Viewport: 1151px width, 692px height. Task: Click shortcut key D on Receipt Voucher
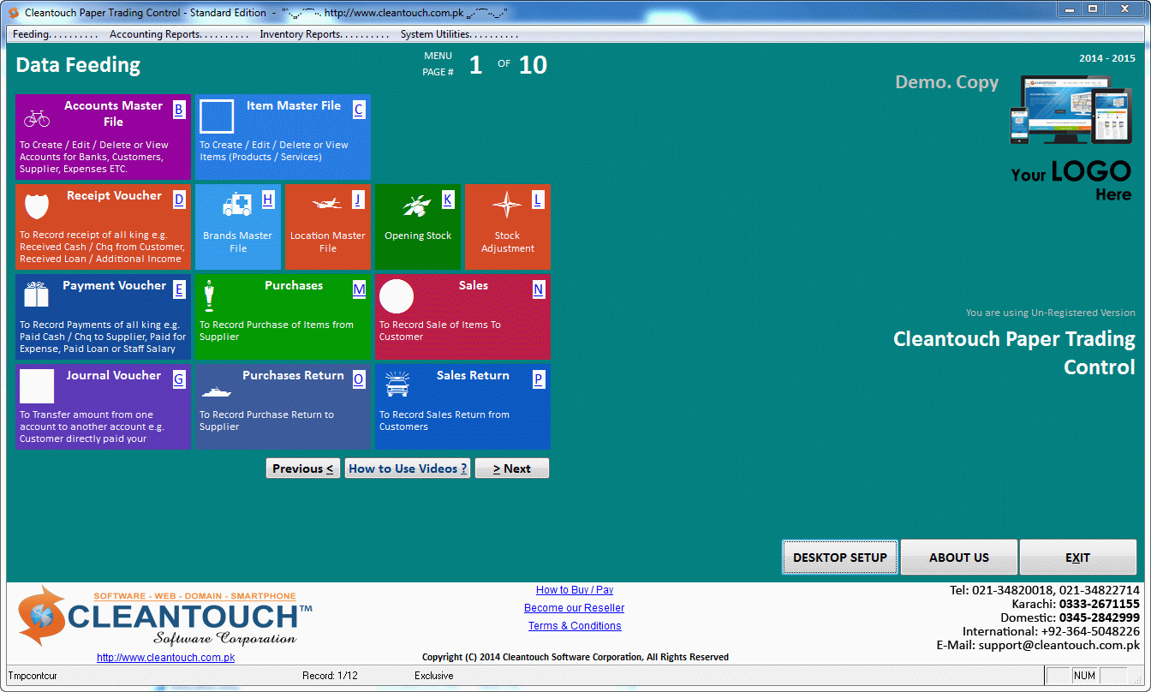tap(179, 200)
